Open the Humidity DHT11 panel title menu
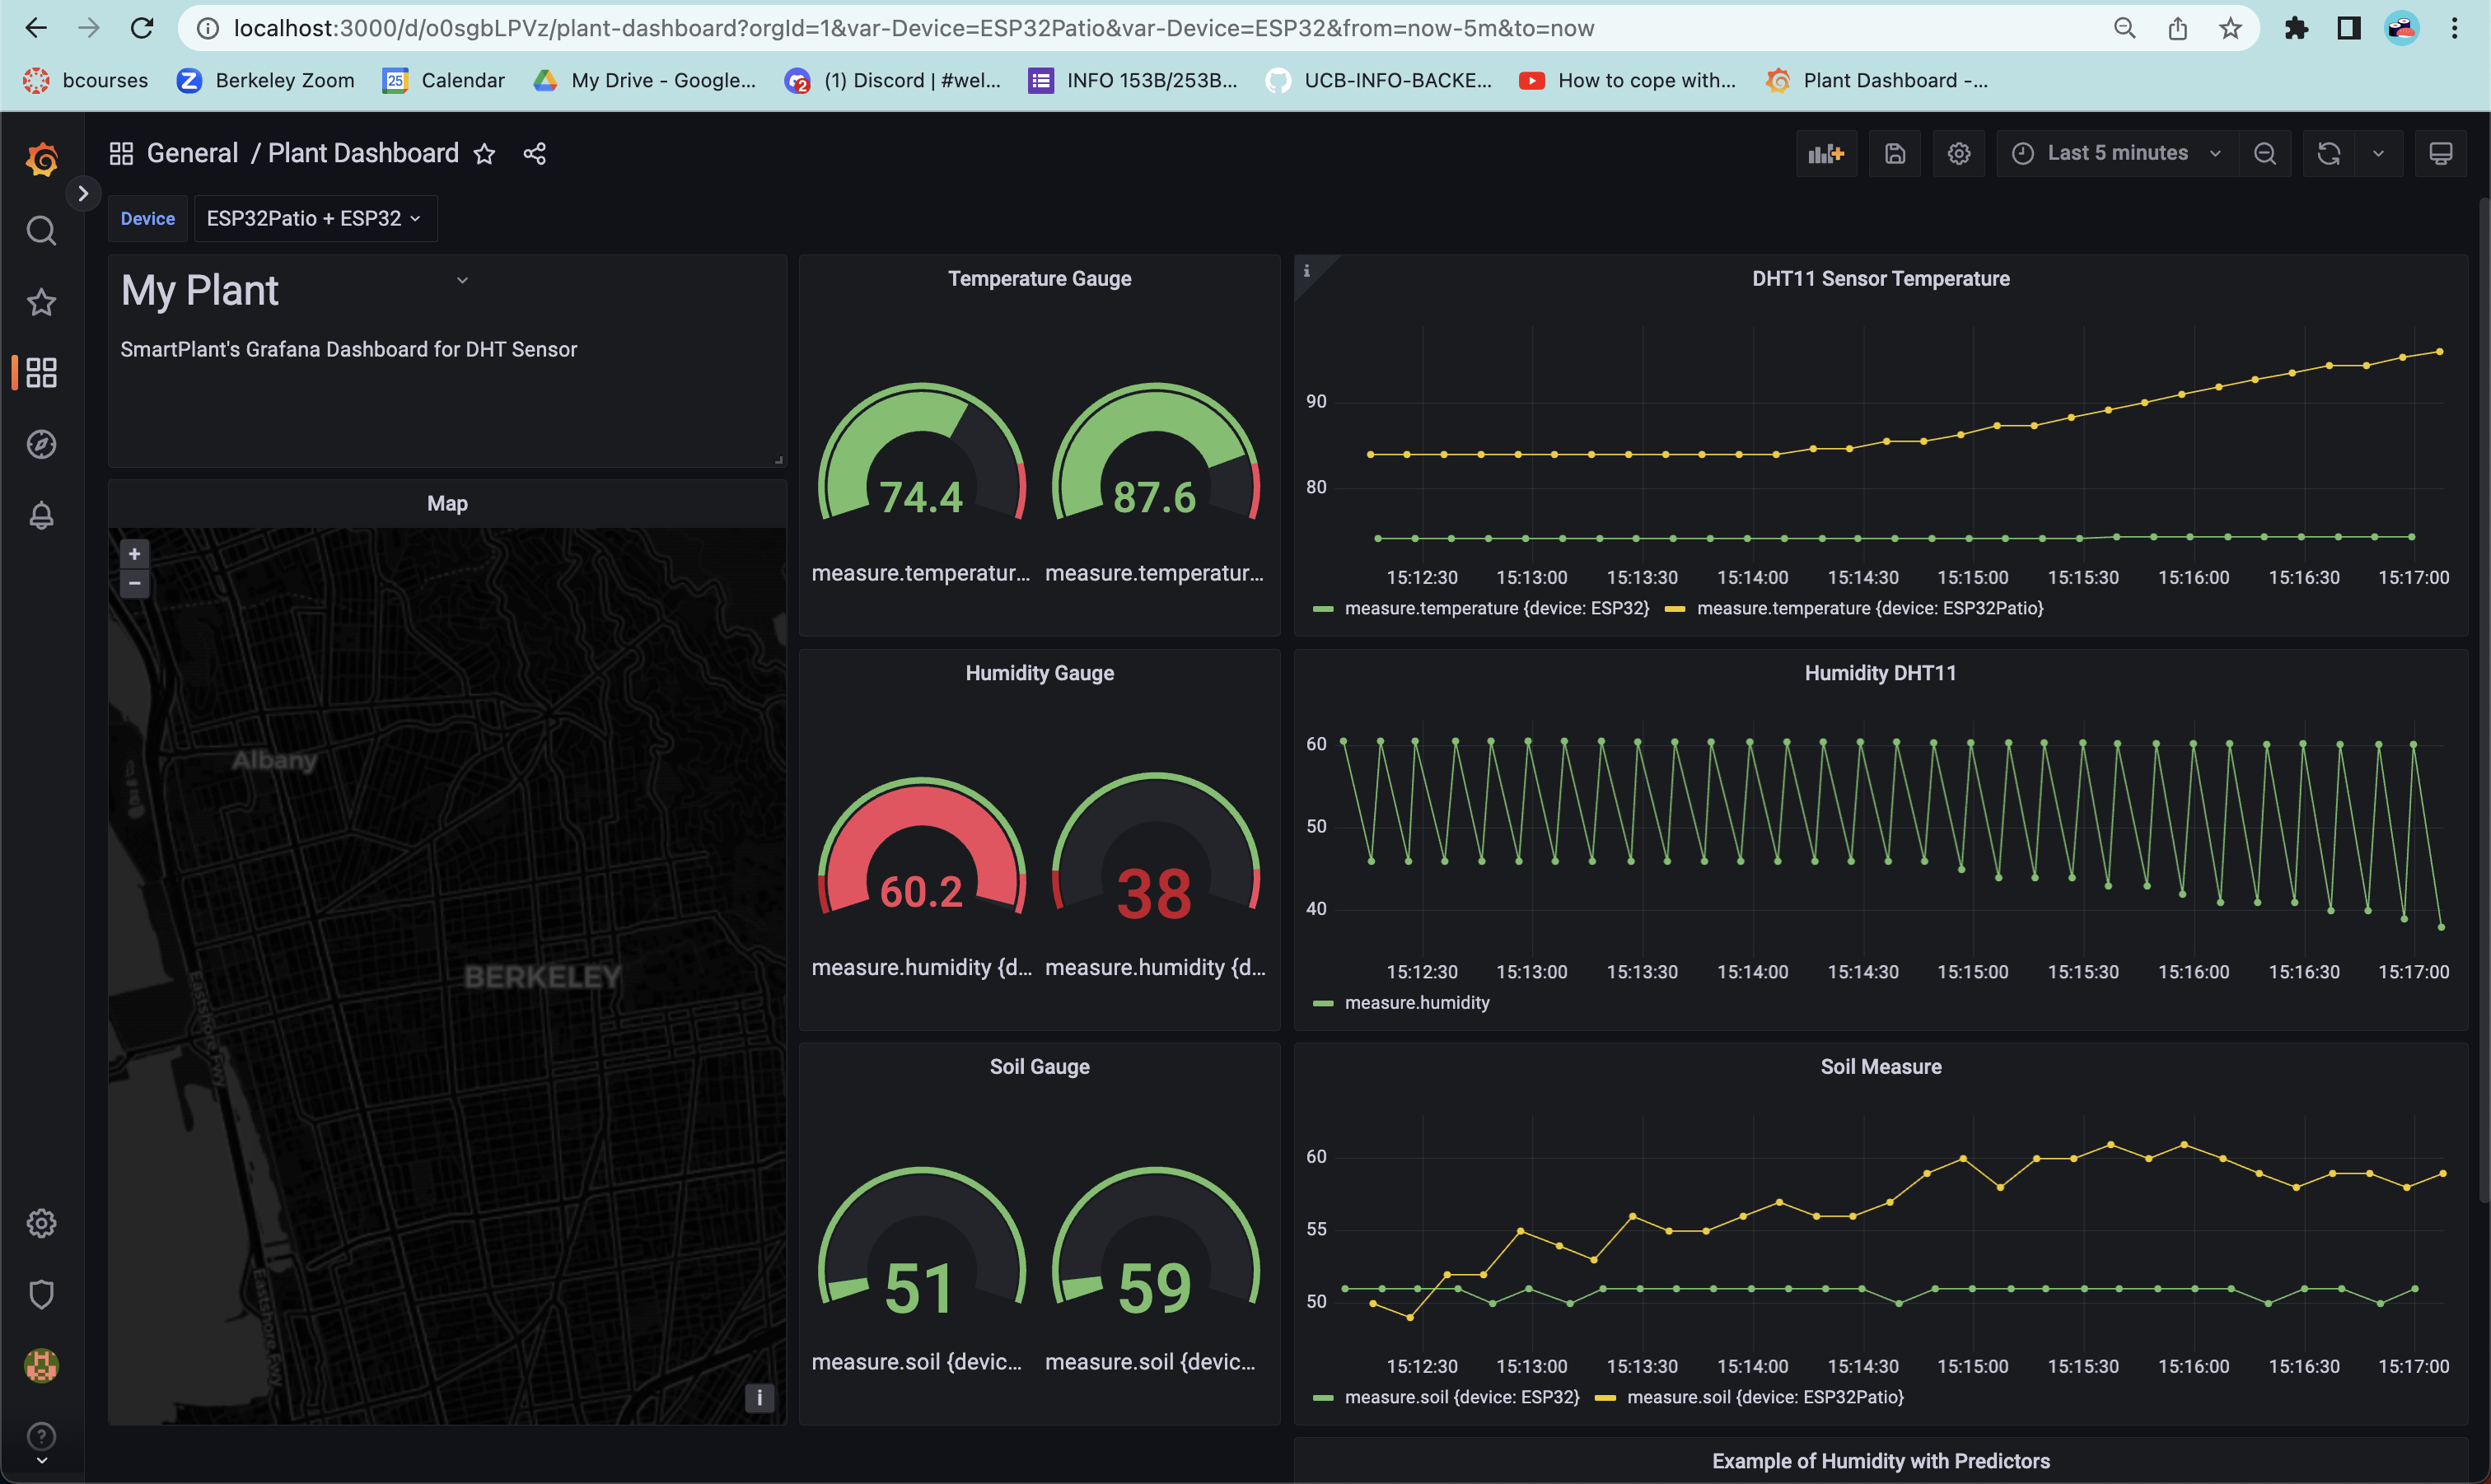The image size is (2491, 1484). pos(1880,673)
